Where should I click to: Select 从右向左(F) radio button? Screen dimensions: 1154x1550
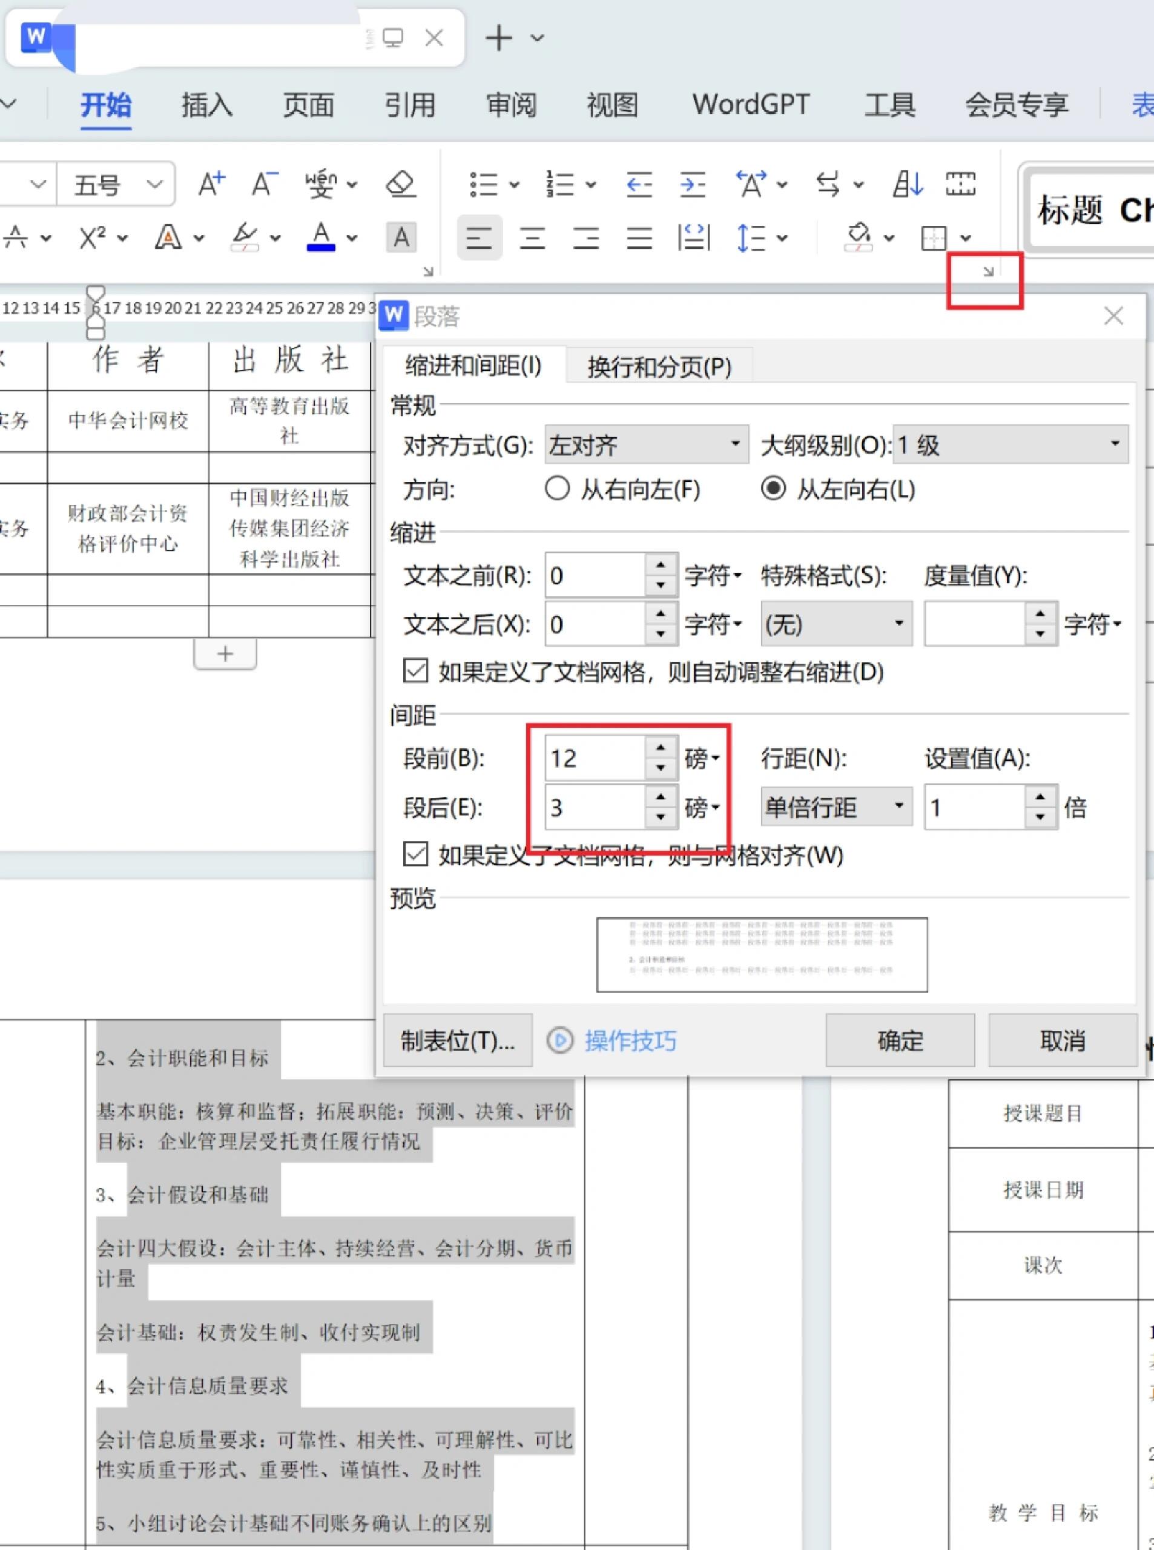click(557, 489)
